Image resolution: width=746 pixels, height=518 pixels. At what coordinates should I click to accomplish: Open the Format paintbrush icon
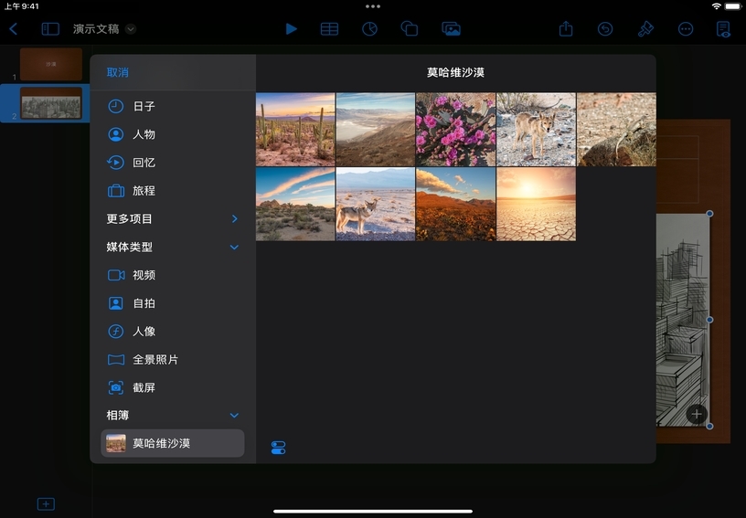[645, 29]
